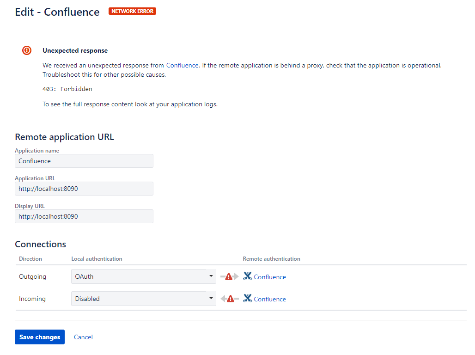
Task: Open Incoming remote authentication Confluence link
Action: (269, 299)
